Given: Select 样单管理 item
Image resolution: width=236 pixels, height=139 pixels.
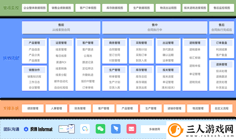Looking at the screenshot, I should click(115, 76).
